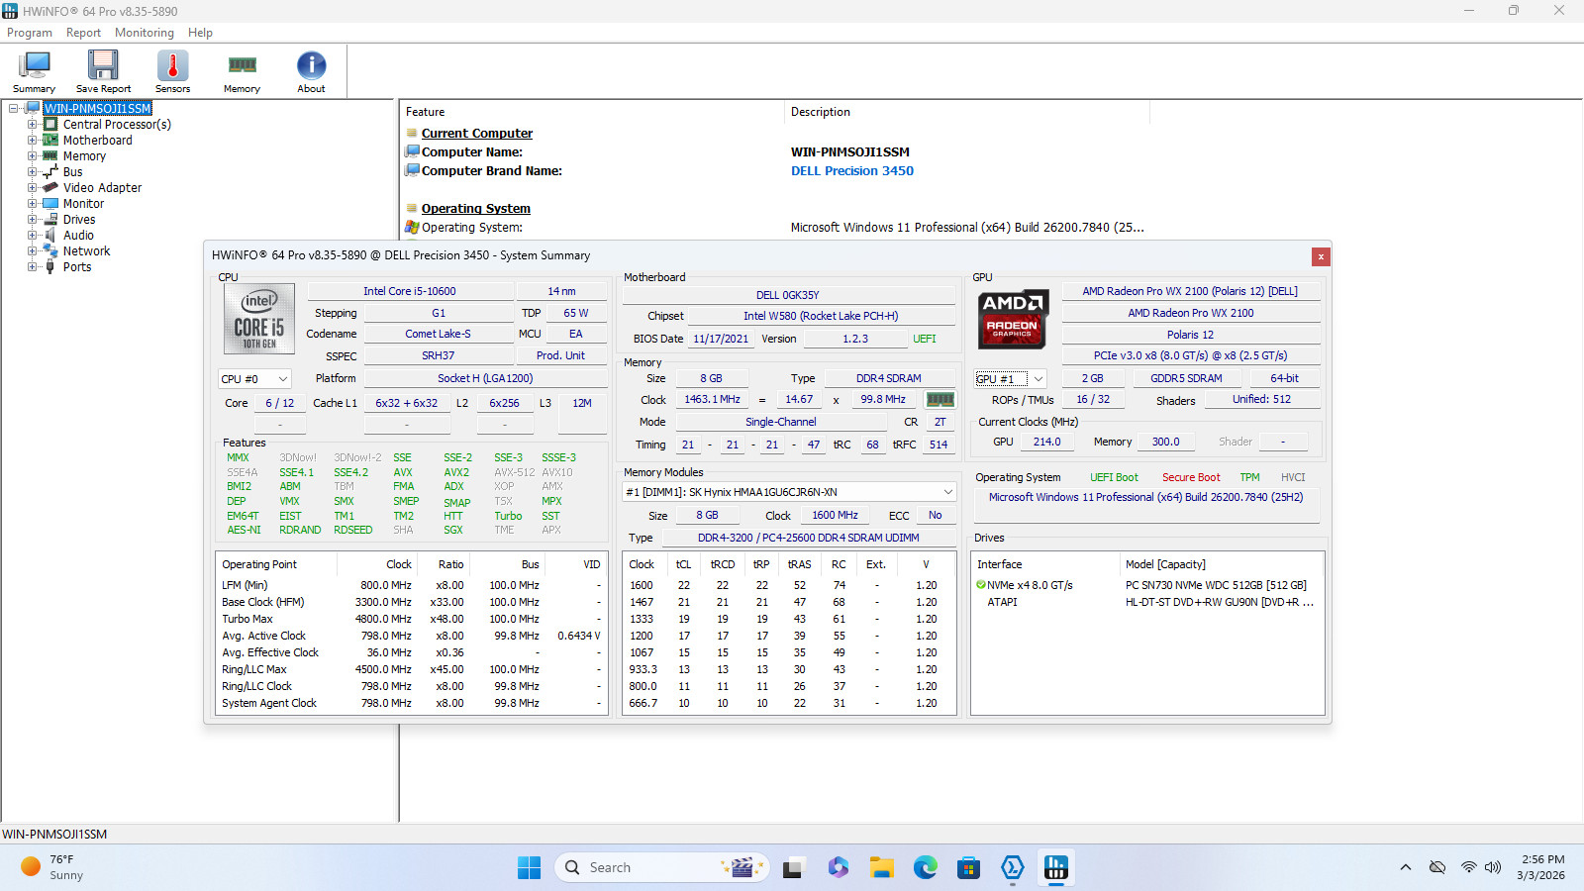Select the Network tree item
Viewport: 1584px width, 891px height.
(x=87, y=251)
